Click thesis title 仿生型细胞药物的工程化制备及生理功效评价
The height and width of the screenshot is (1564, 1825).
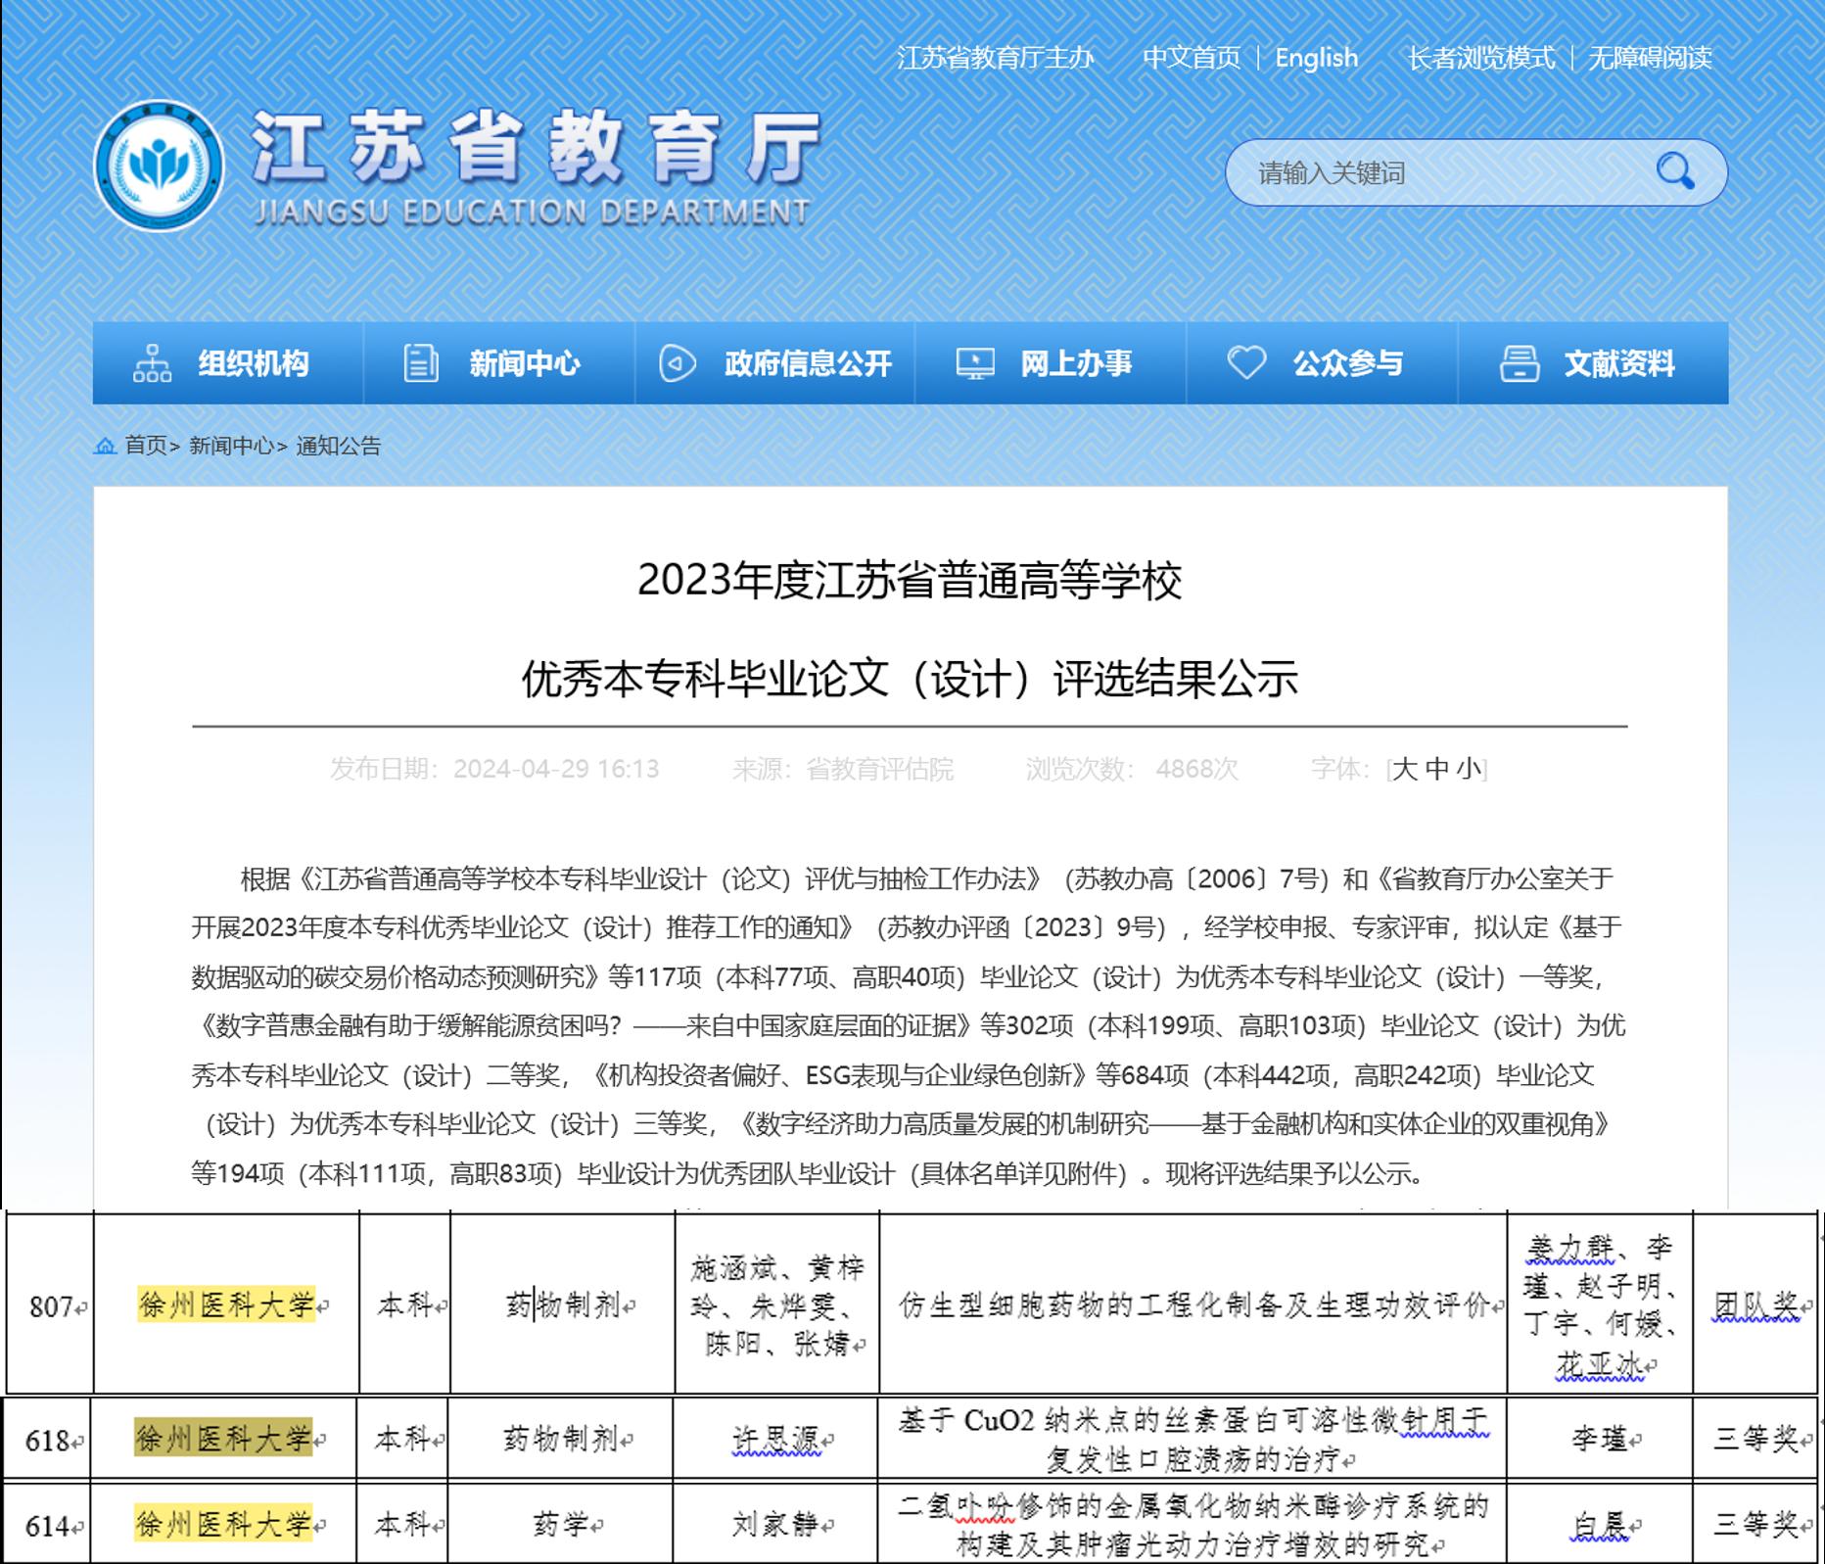tap(1194, 1305)
